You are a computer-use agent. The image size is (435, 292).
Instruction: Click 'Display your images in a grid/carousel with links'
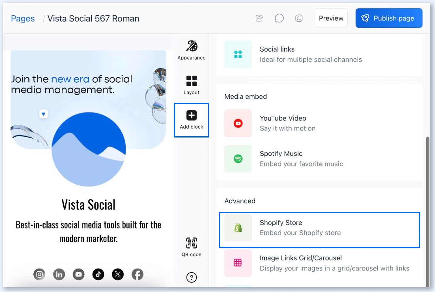(334, 268)
